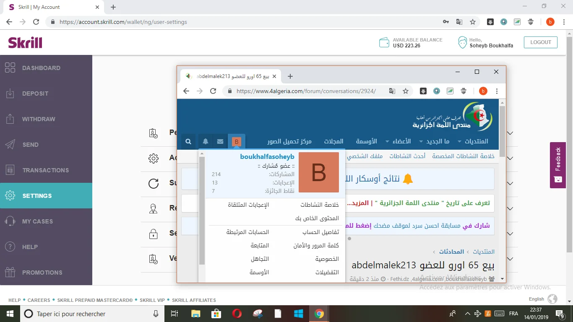Expand المنتديات dropdown in forum navbar
This screenshot has width=573, height=322.
point(473,142)
